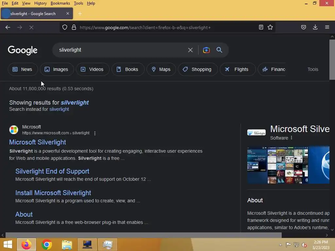
Task: Open the Silverlight End of Support link
Action: (52, 171)
